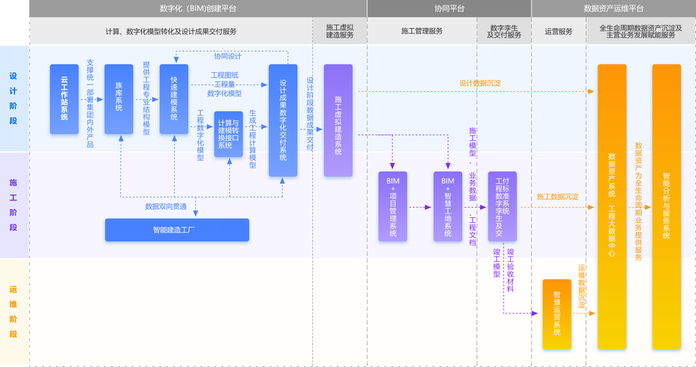Select the 数据双向贯通 label
The width and height of the screenshot is (696, 367).
pos(166,206)
